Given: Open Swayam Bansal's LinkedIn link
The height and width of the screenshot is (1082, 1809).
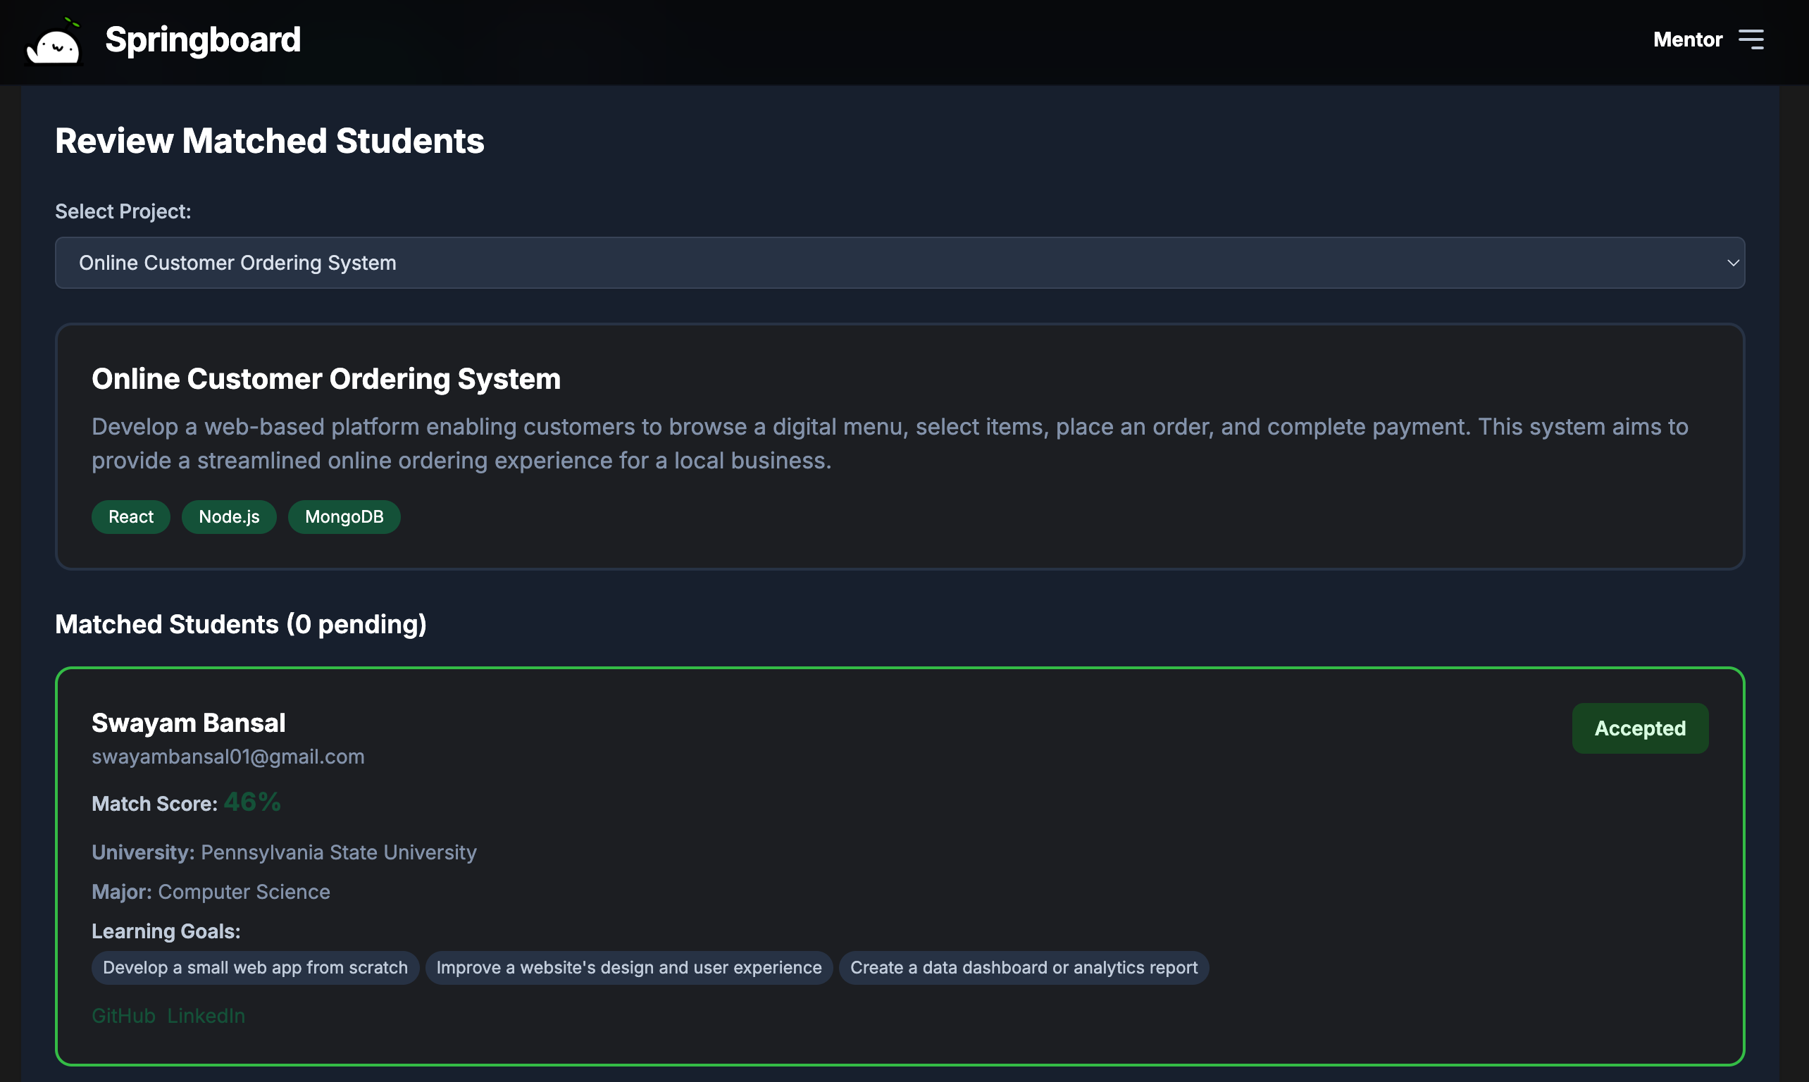Looking at the screenshot, I should (206, 1015).
